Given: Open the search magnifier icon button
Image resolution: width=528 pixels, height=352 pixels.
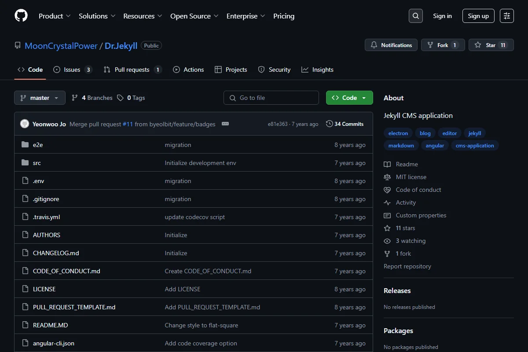Looking at the screenshot, I should (x=415, y=16).
